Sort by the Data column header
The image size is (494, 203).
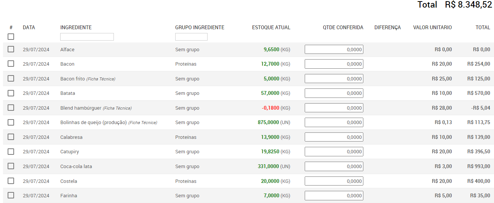click(29, 27)
